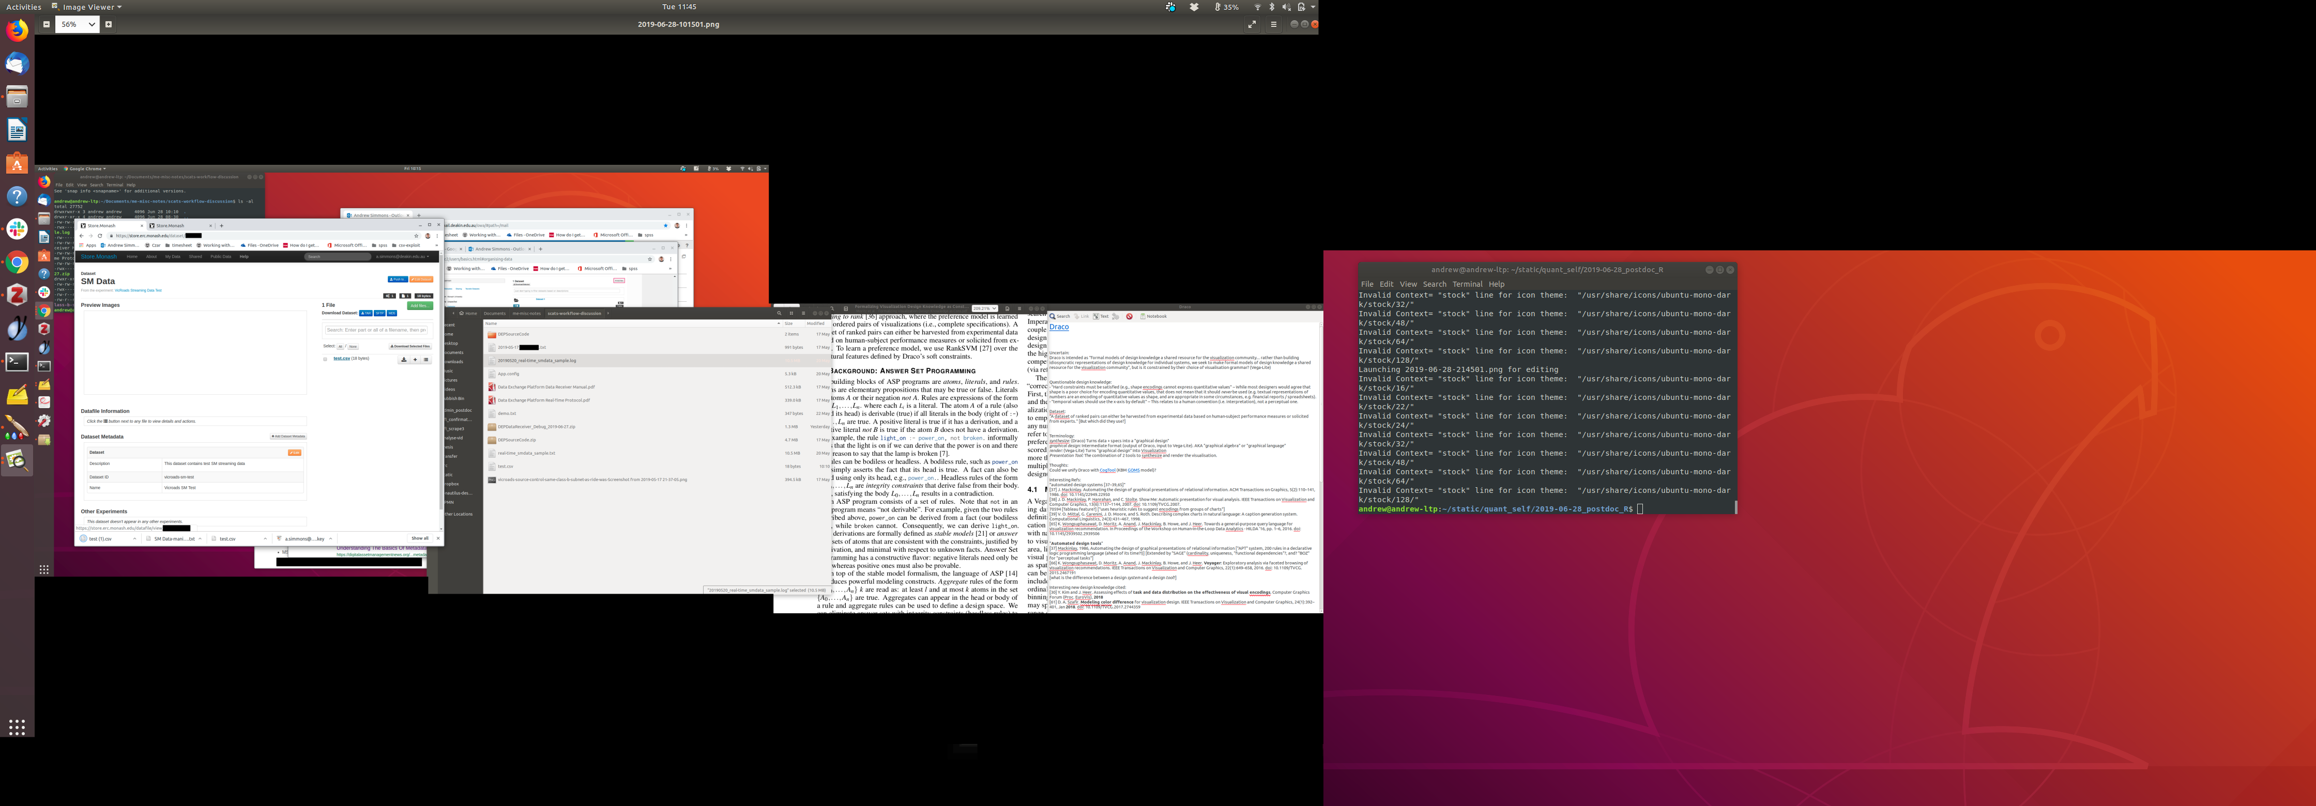Toggle fullscreen in Image Viewer
This screenshot has width=2316, height=806.
pyautogui.click(x=1252, y=24)
